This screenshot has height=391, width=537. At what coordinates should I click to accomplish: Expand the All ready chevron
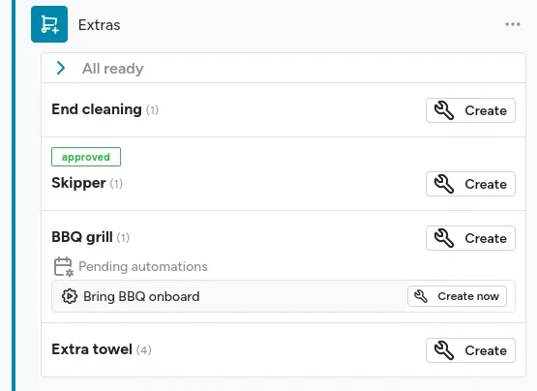(x=61, y=68)
